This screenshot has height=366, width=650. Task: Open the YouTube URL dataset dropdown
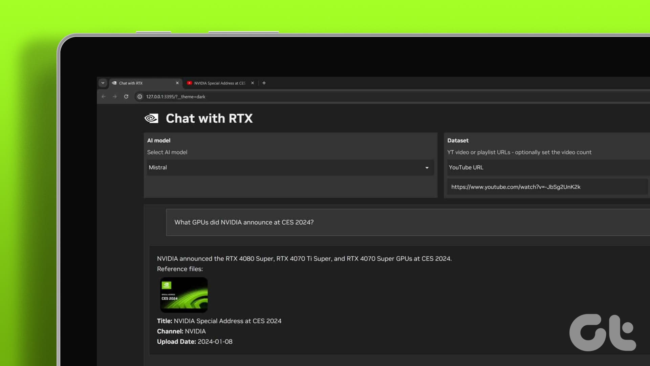coord(548,167)
